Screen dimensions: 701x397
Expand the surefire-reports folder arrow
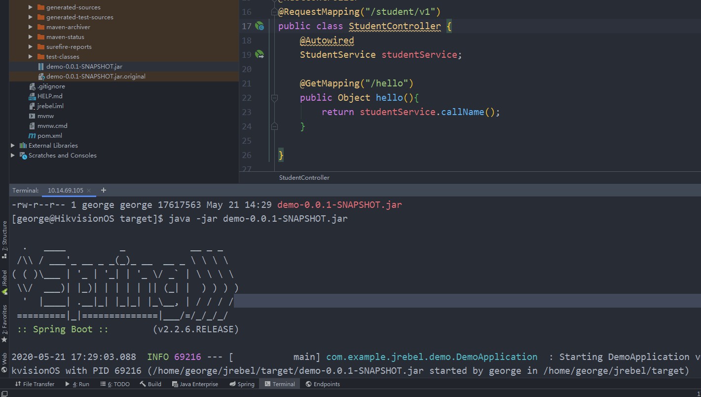point(31,47)
